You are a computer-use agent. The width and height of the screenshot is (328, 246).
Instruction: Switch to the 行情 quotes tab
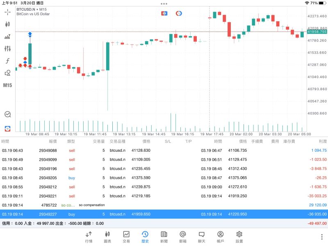[x=89, y=237]
